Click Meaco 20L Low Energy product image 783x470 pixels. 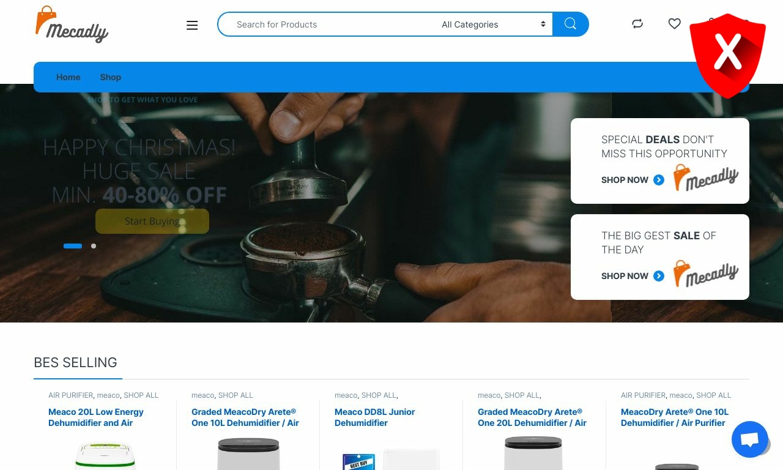click(105, 455)
